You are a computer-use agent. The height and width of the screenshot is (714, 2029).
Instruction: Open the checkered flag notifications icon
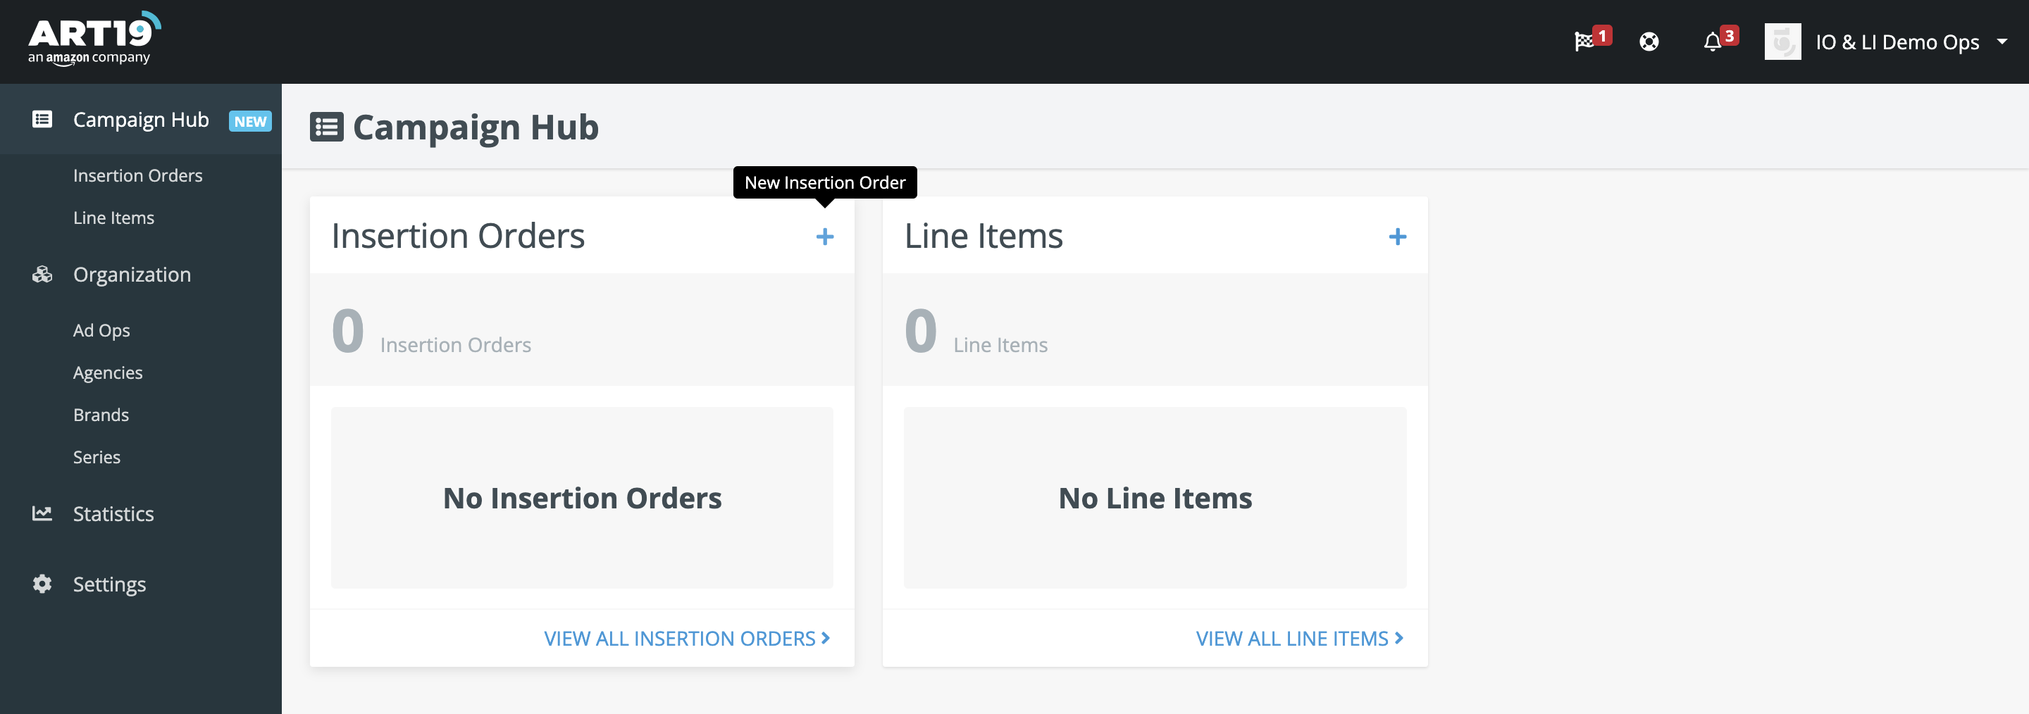coord(1583,42)
